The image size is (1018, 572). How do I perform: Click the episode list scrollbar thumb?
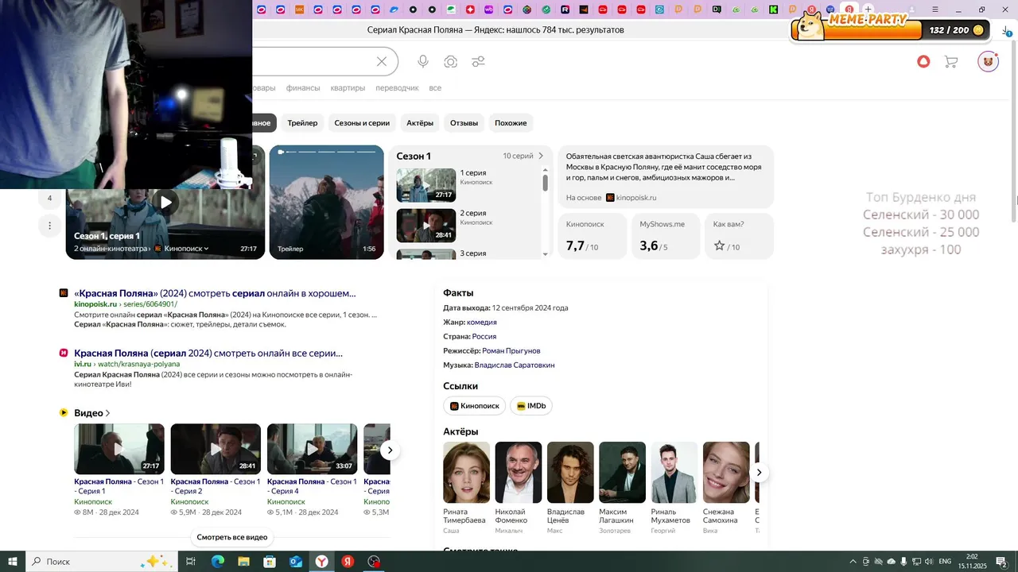[546, 183]
